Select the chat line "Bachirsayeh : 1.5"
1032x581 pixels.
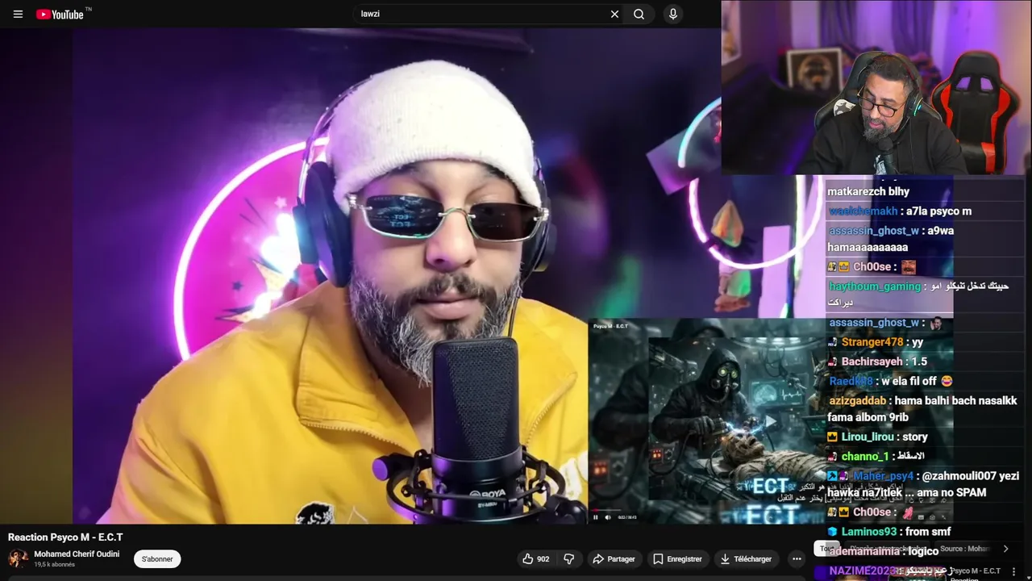[x=877, y=362]
